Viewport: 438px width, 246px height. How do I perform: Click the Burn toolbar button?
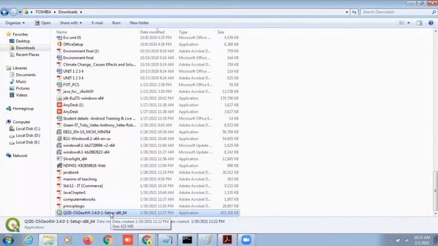click(116, 23)
